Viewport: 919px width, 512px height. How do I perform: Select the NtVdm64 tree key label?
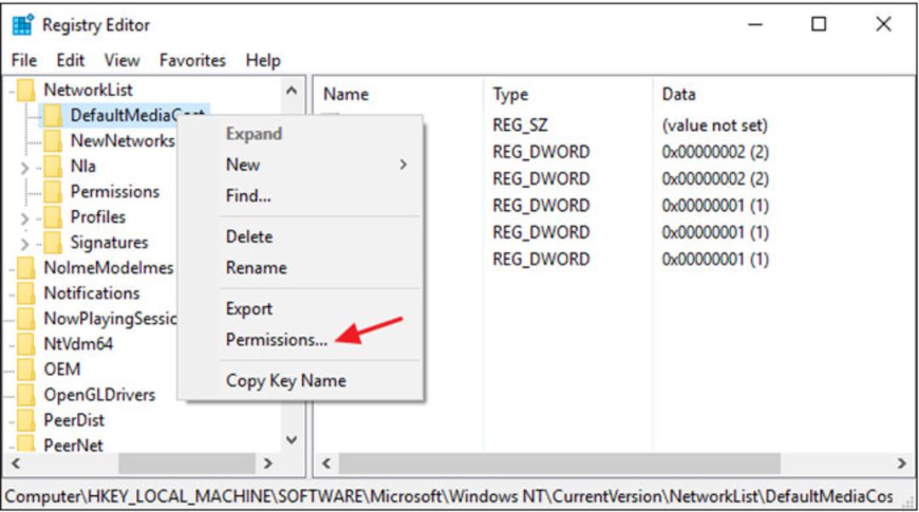(78, 344)
